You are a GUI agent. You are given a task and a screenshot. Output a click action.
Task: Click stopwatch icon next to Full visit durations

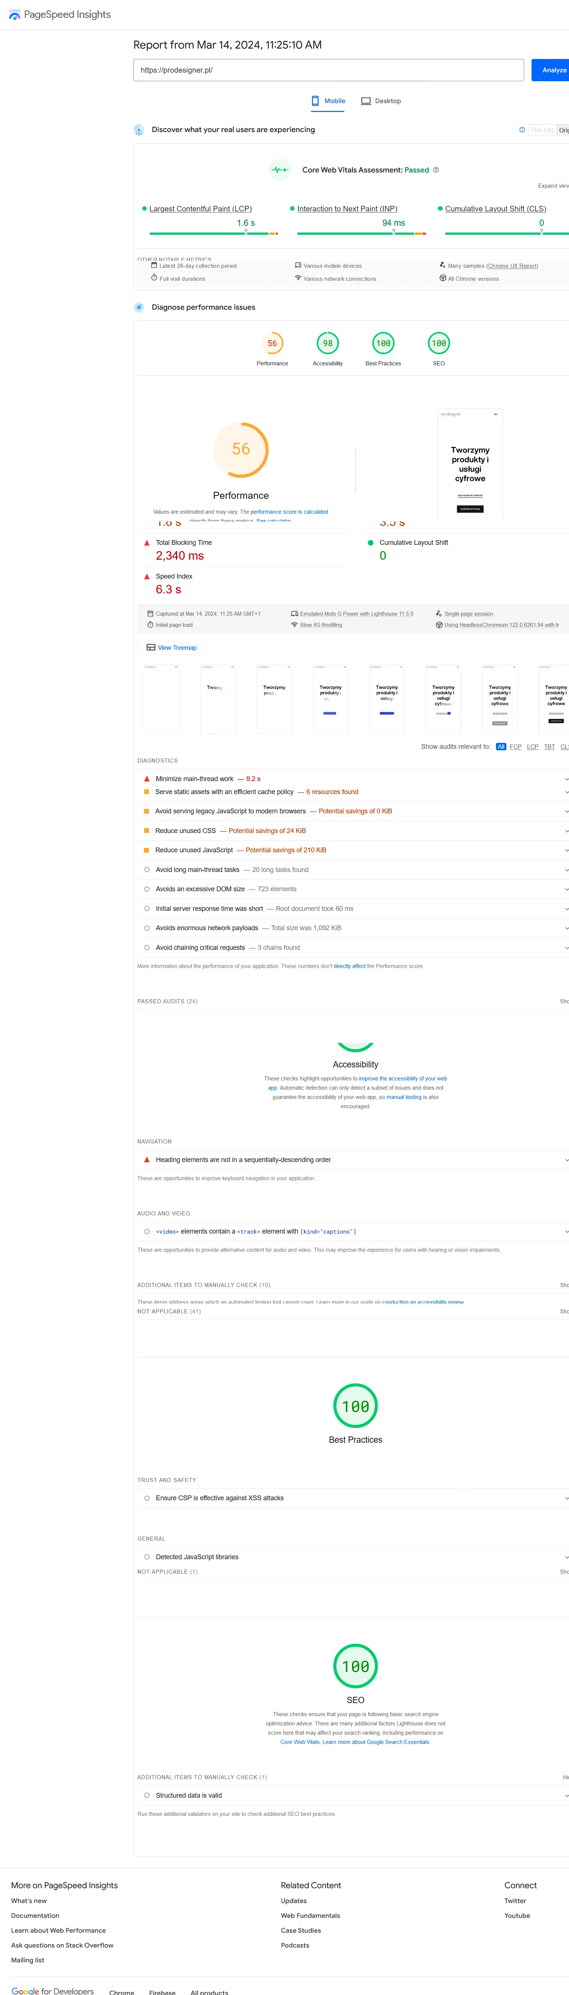click(154, 278)
